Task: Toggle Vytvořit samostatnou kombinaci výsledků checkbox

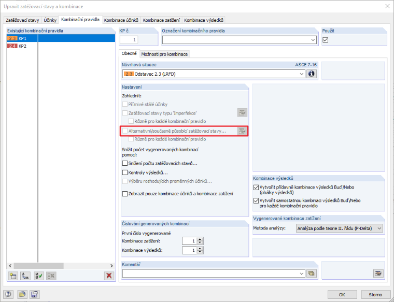Action: [x=256, y=200]
